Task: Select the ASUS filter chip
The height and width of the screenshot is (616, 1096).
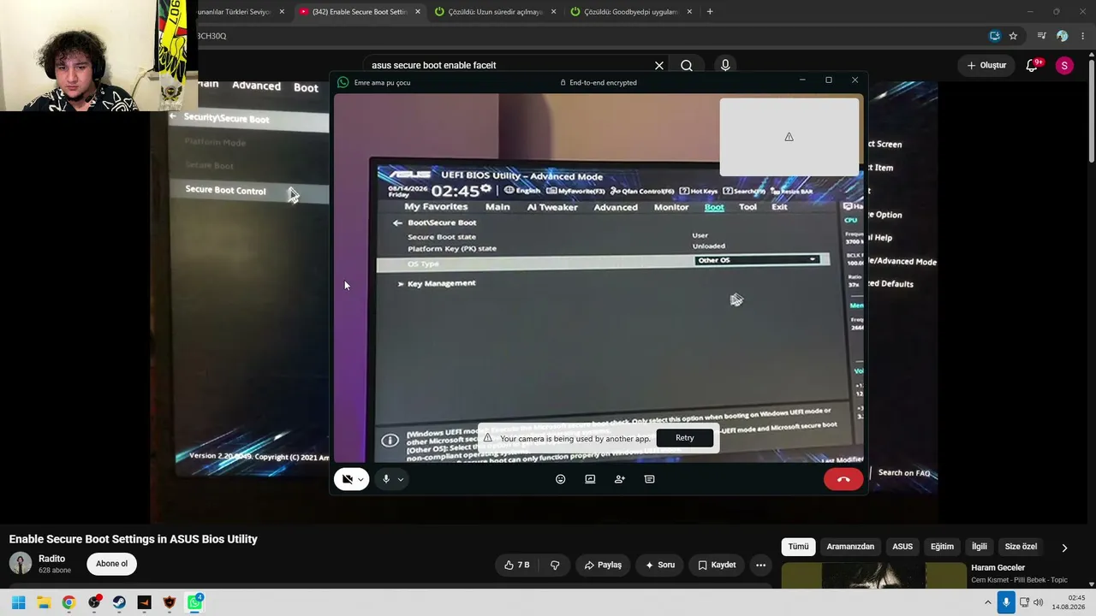Action: tap(902, 547)
